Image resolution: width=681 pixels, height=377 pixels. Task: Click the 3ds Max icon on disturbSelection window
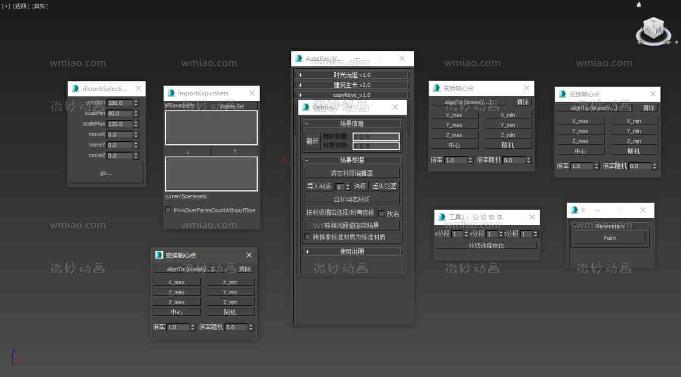click(75, 89)
